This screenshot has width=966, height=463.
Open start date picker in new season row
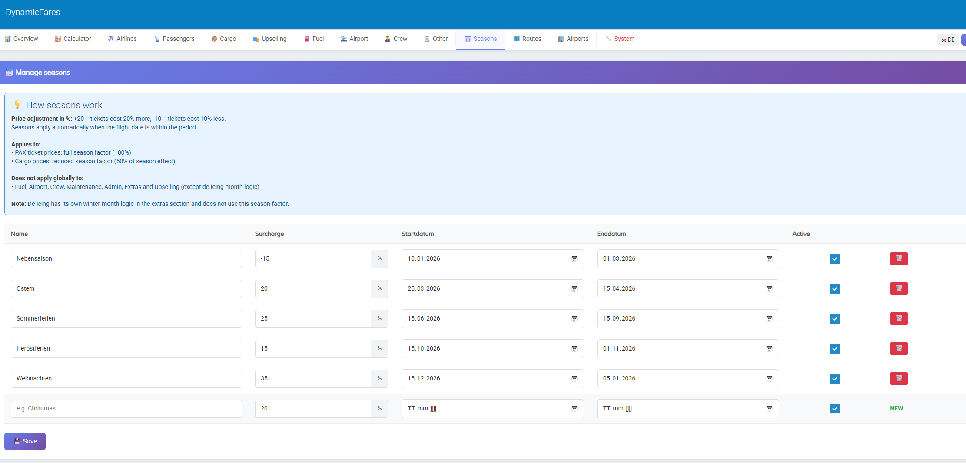(x=574, y=409)
